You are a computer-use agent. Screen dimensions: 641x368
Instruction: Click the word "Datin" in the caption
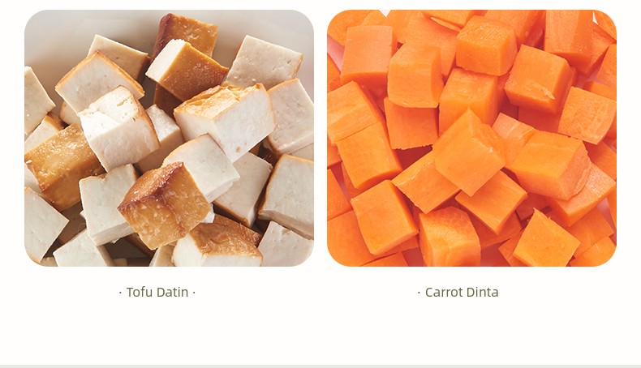coord(172,293)
